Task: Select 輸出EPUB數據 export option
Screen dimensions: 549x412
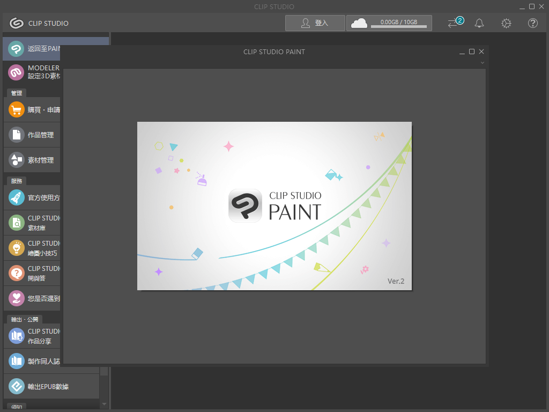Action: [x=16, y=386]
